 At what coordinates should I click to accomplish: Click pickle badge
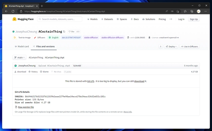pos(68,72)
